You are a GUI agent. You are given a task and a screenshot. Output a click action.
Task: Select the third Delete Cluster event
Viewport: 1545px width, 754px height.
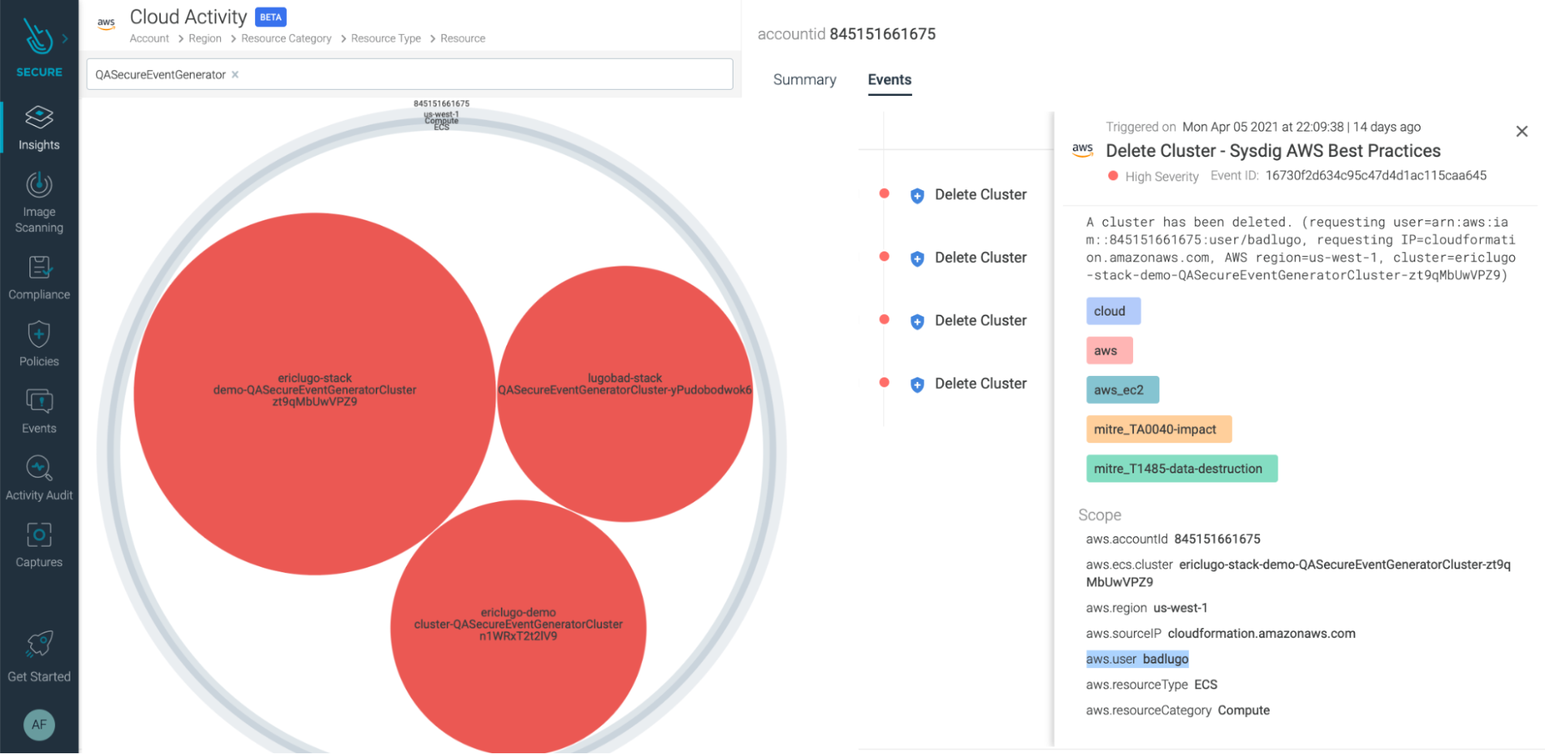tap(981, 320)
